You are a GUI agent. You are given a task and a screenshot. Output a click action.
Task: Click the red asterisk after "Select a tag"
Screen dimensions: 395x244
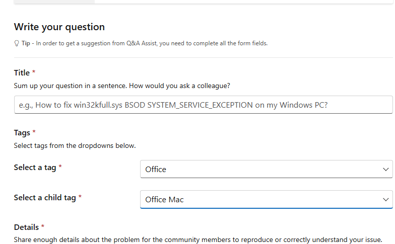[60, 168]
